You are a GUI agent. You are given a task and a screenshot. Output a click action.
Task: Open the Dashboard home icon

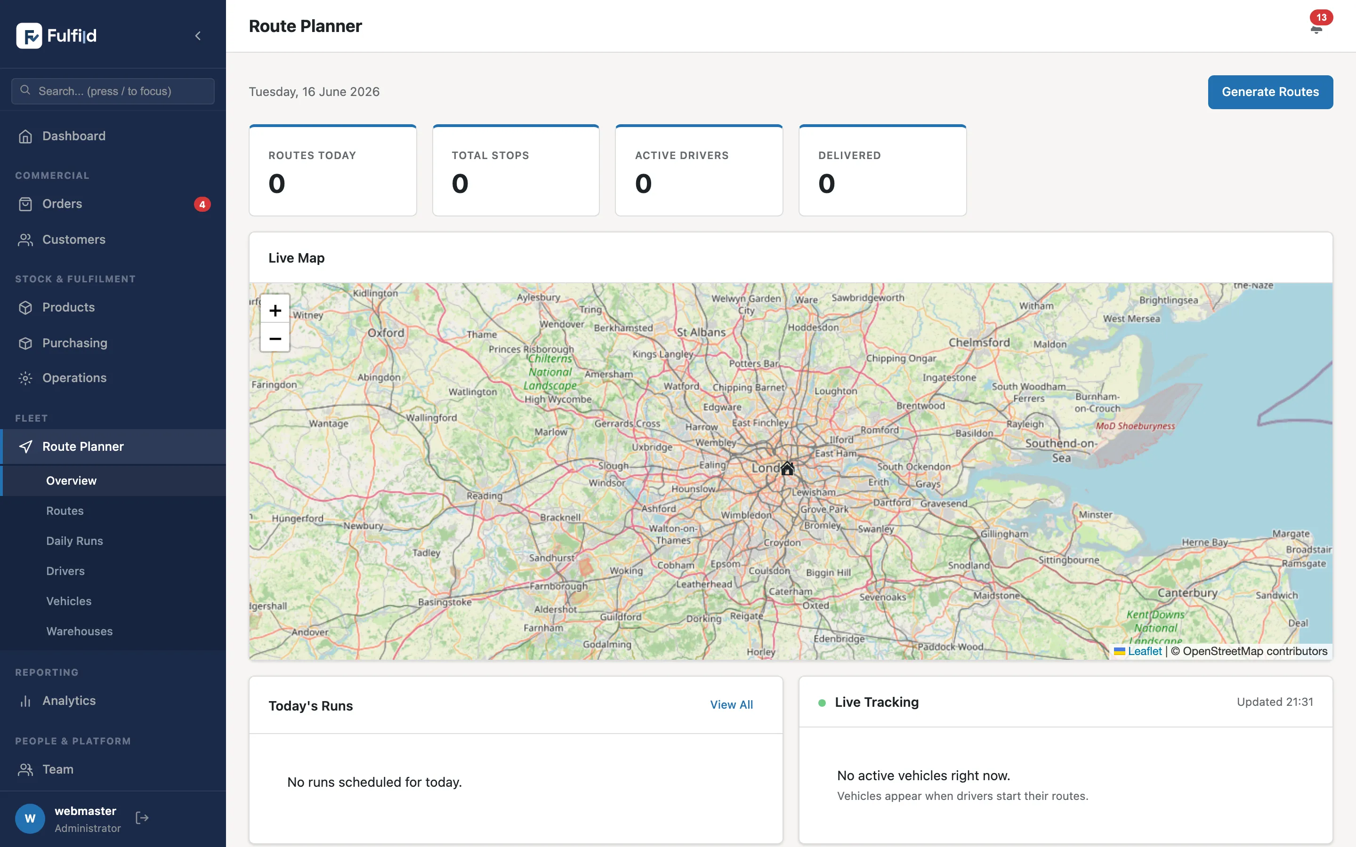25,136
